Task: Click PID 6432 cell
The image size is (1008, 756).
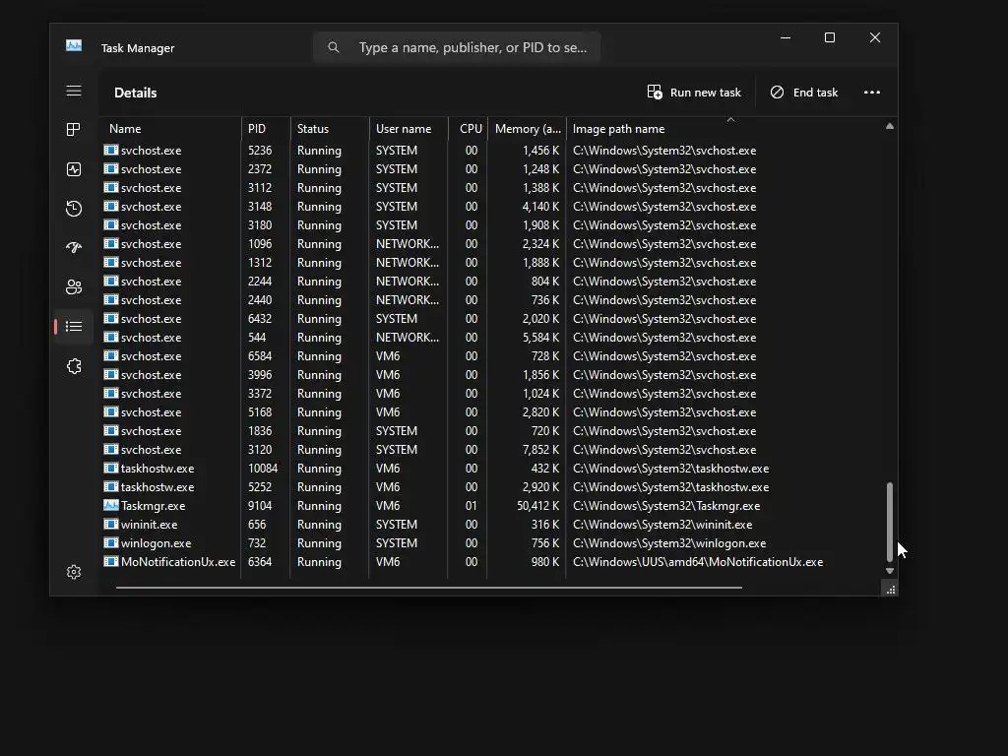Action: [260, 319]
